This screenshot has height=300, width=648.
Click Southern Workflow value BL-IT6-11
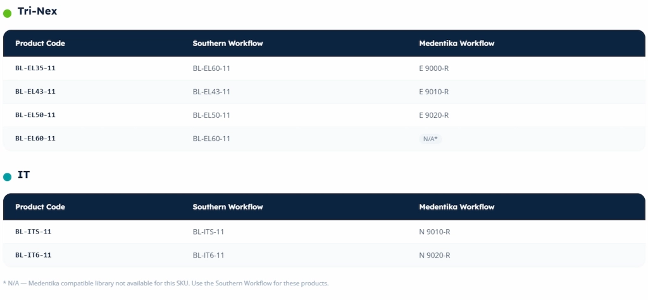coord(208,255)
